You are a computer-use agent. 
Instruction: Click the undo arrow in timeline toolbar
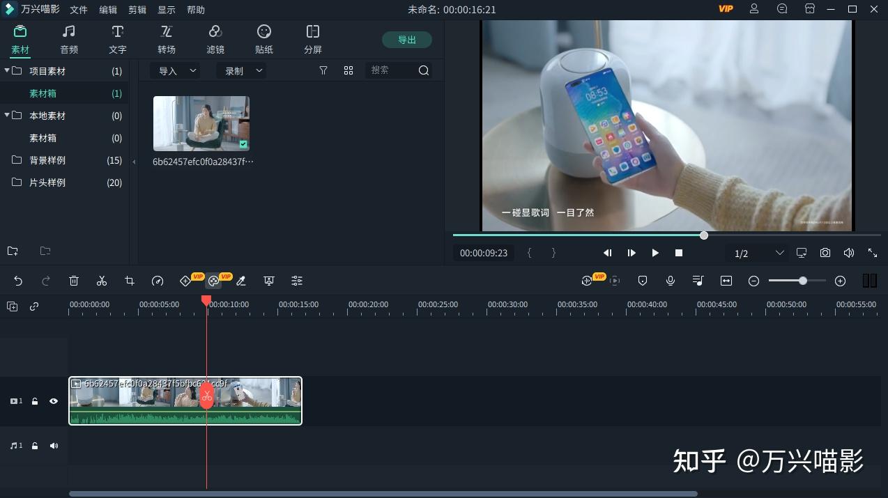point(18,281)
